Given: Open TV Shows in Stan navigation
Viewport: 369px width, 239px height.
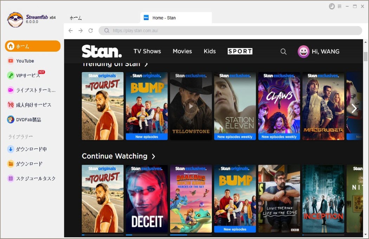Looking at the screenshot, I should (147, 51).
